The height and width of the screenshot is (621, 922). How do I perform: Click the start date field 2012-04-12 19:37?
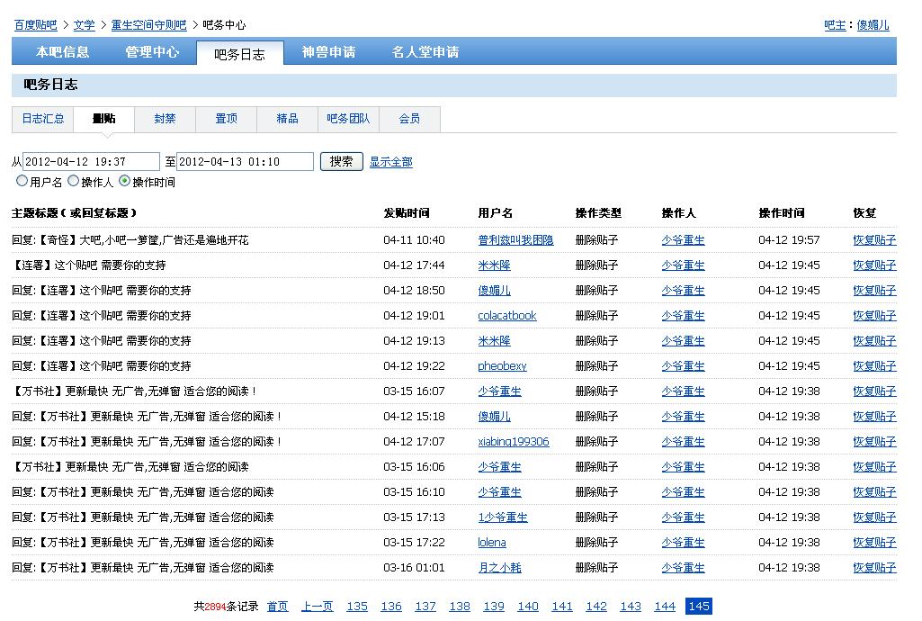pos(91,162)
